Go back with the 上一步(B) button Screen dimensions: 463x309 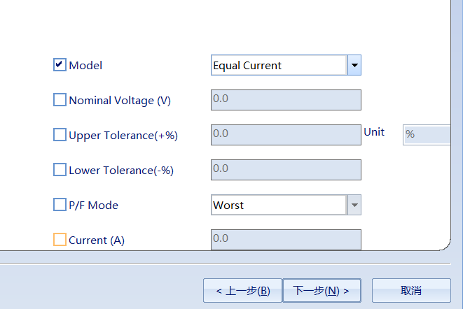(x=242, y=290)
